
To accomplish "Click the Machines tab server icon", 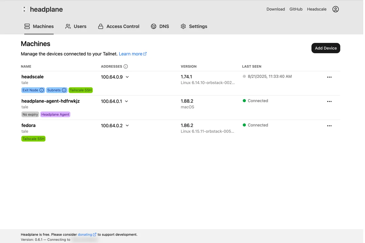I will (27, 26).
